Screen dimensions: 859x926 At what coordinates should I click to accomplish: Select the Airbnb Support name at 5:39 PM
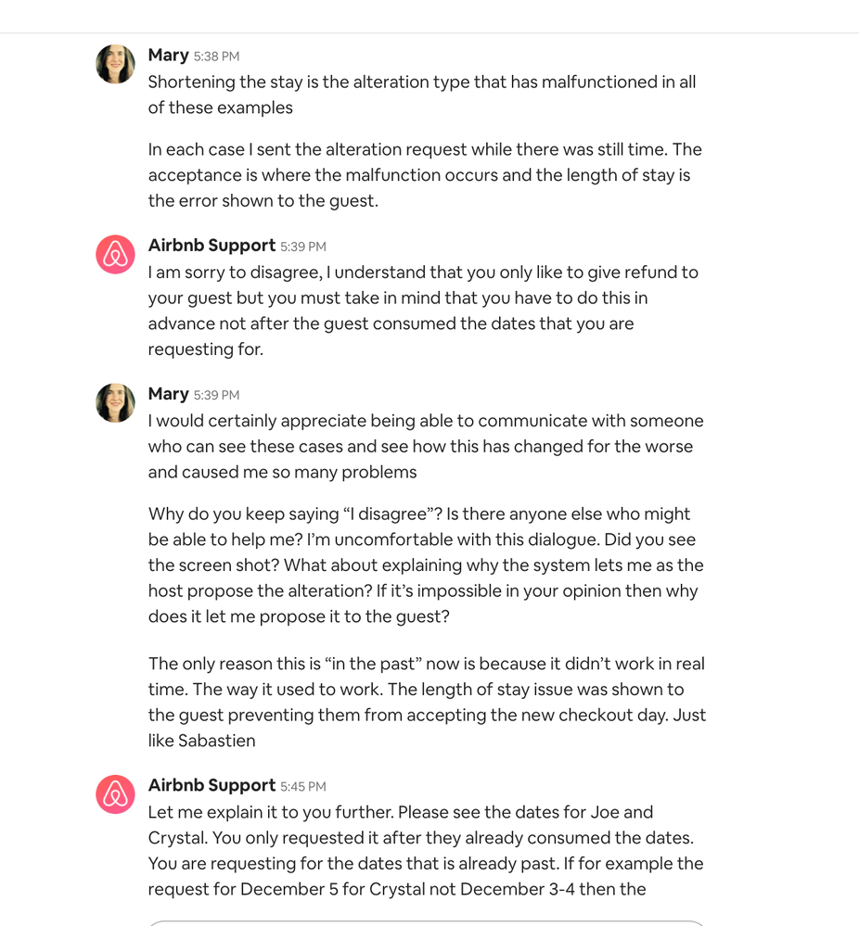[212, 246]
